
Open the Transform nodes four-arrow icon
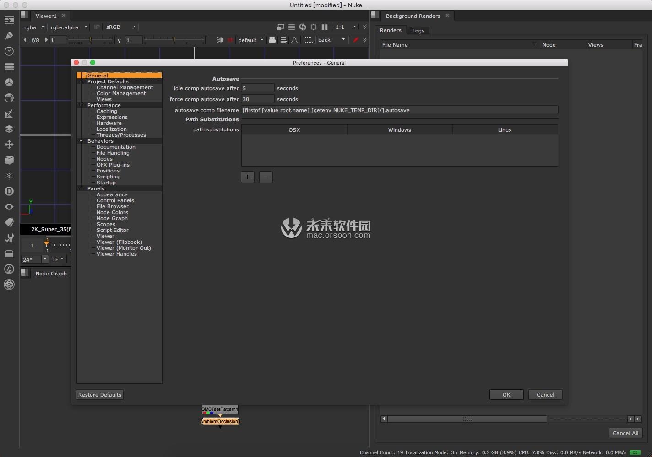pos(9,145)
